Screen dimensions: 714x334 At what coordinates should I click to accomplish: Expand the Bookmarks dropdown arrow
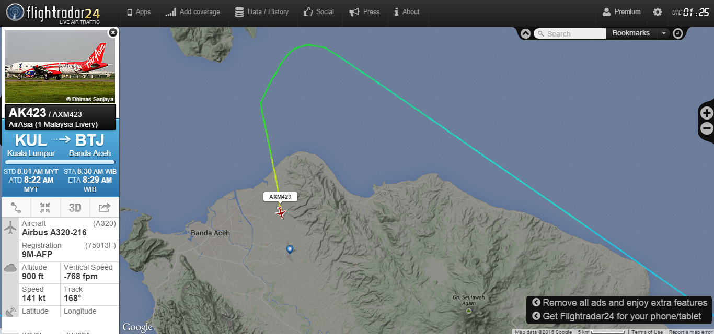[663, 33]
